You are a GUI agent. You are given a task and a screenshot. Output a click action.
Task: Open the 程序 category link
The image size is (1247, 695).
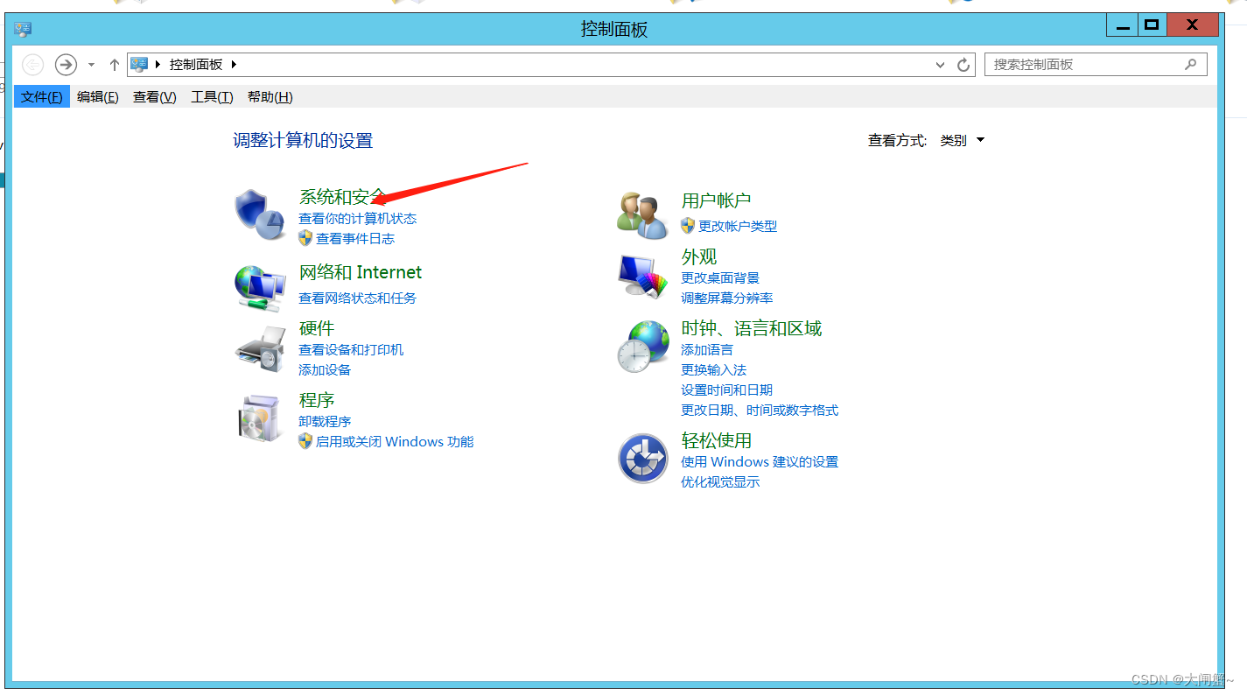click(317, 400)
